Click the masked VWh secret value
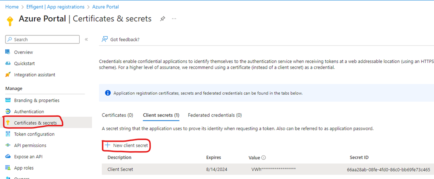The width and height of the screenshot is (434, 179). [x=274, y=169]
